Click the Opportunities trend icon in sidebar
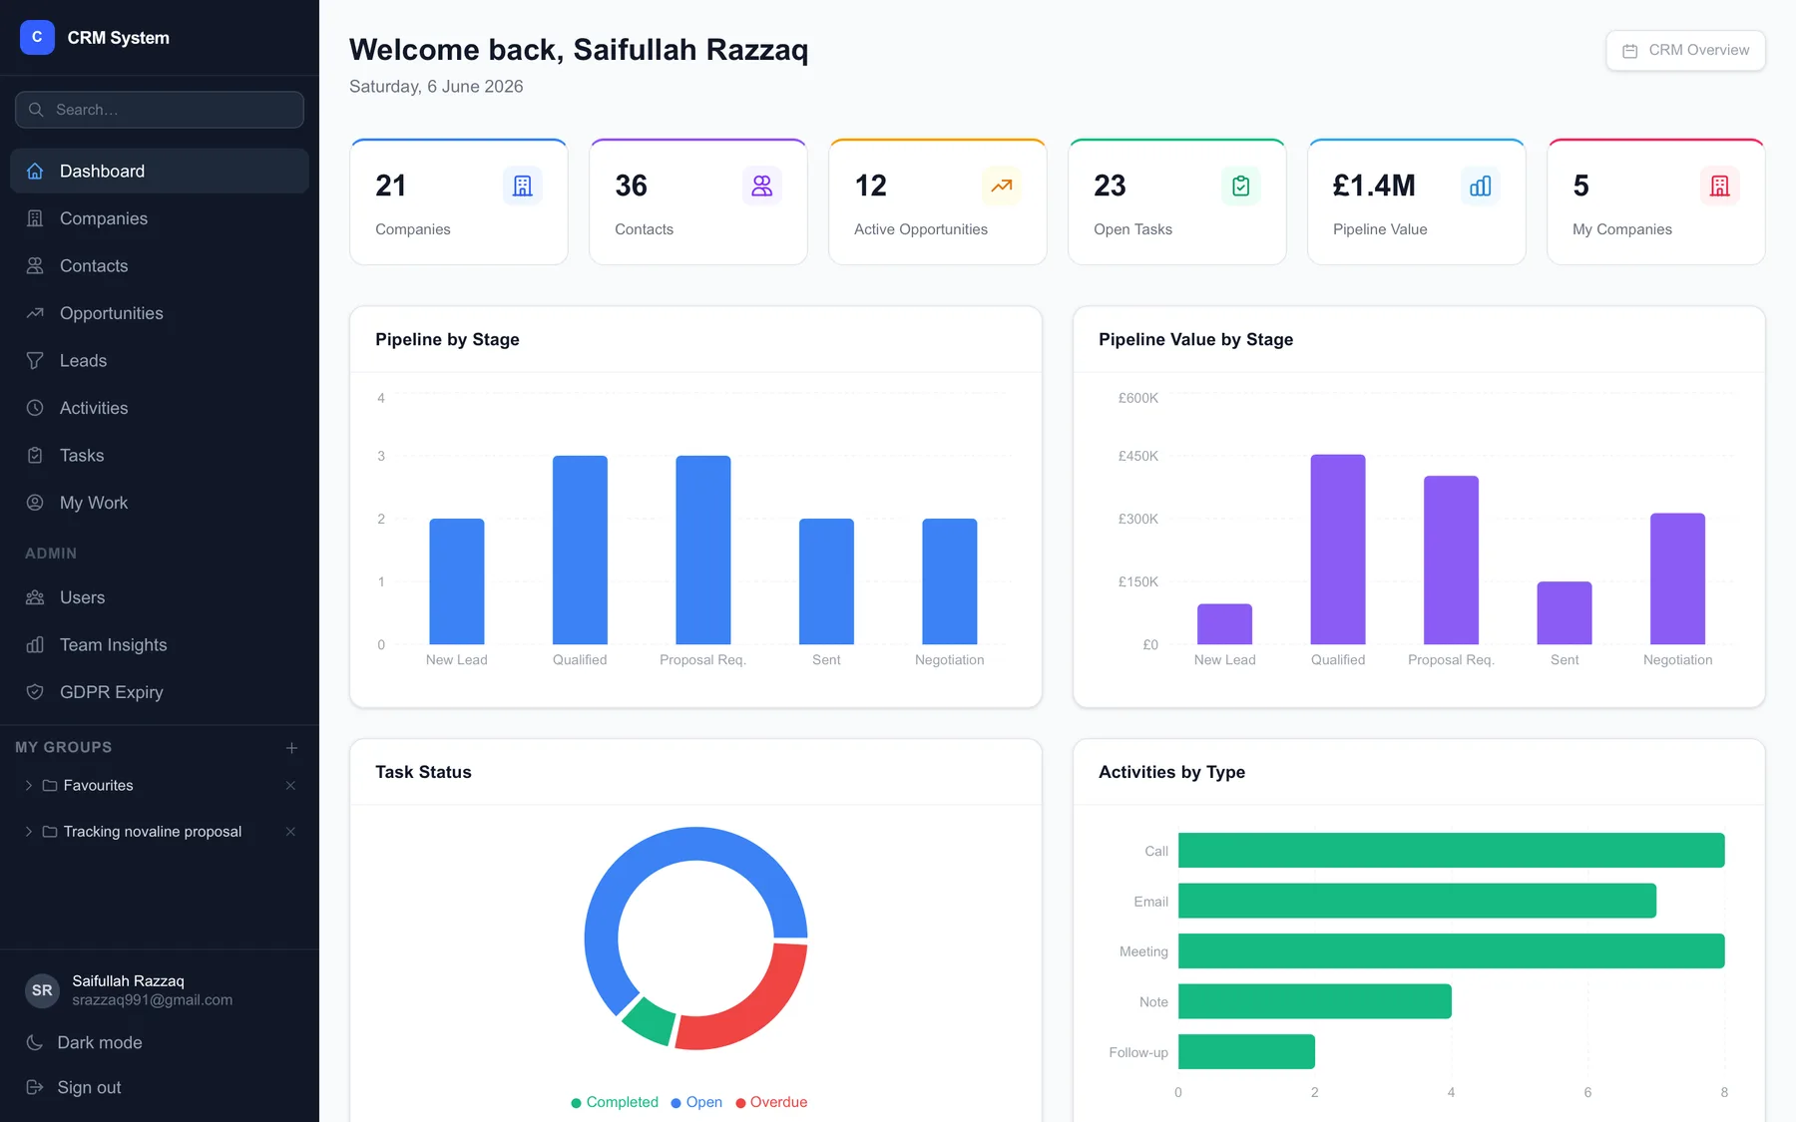The width and height of the screenshot is (1796, 1122). point(35,313)
